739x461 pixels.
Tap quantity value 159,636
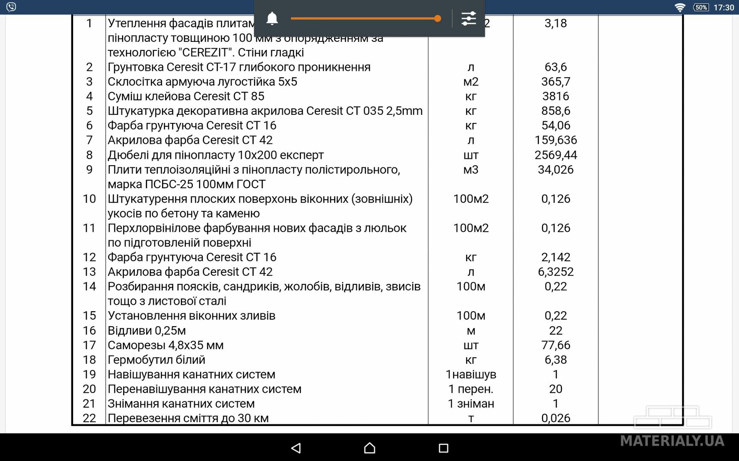[556, 140]
